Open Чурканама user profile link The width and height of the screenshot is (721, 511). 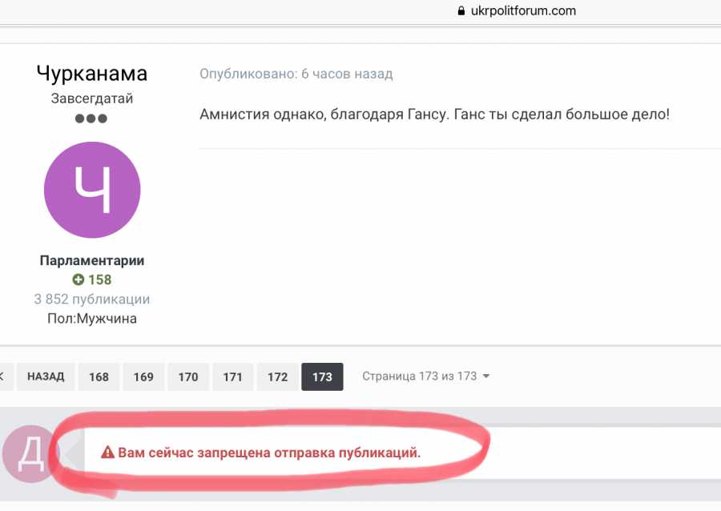point(92,74)
